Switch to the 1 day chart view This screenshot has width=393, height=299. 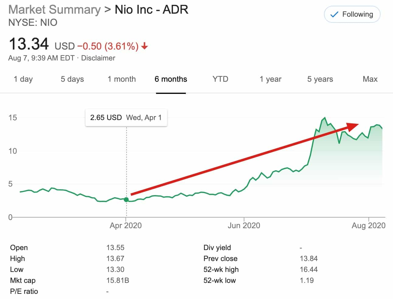pos(23,79)
